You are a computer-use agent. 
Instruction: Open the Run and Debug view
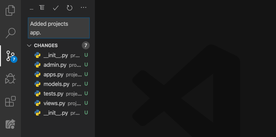coord(10,79)
